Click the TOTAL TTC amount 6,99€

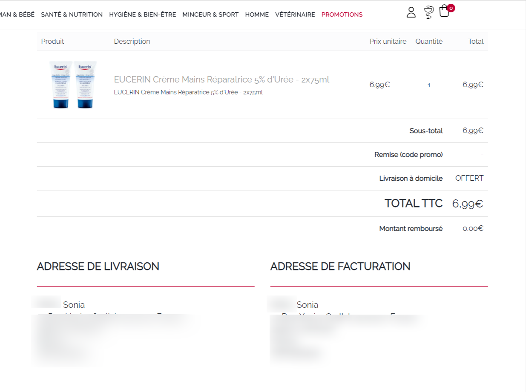point(467,204)
